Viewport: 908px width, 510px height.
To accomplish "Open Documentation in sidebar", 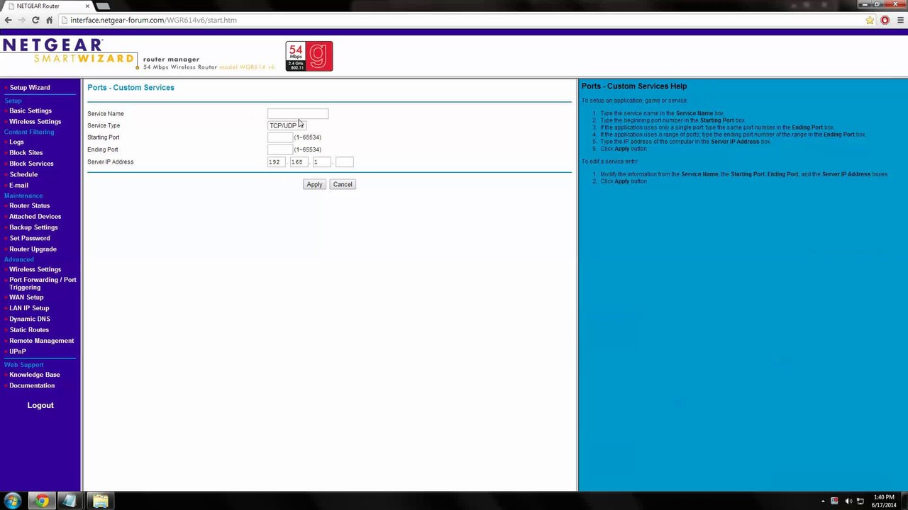I will (32, 386).
